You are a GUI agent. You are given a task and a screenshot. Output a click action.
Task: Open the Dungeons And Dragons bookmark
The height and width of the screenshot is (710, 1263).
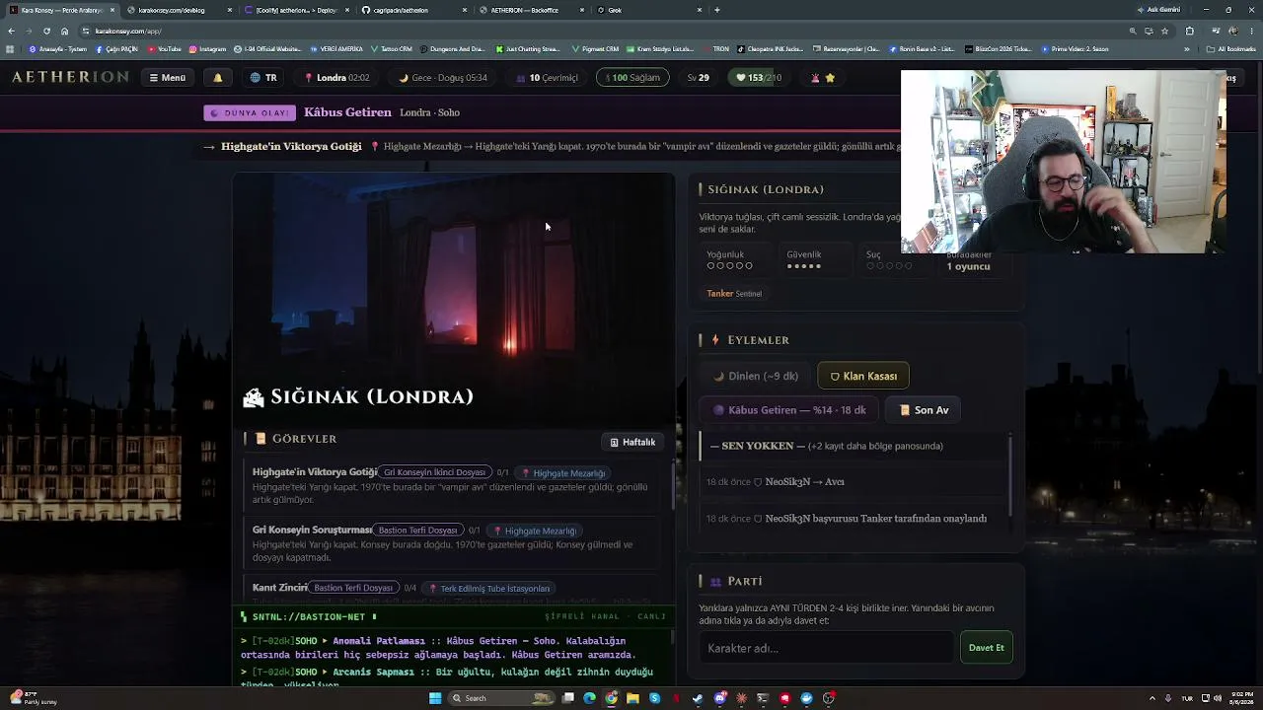pos(454,48)
